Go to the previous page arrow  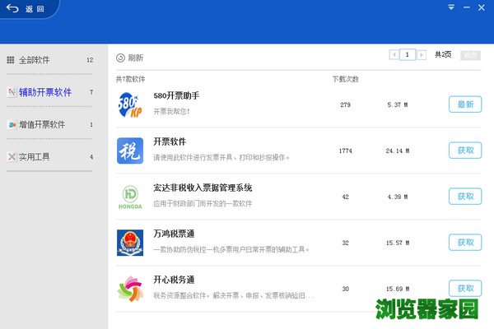[394, 54]
